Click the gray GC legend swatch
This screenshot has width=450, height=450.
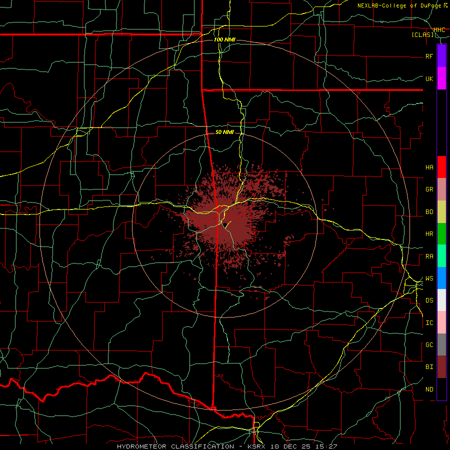441,344
